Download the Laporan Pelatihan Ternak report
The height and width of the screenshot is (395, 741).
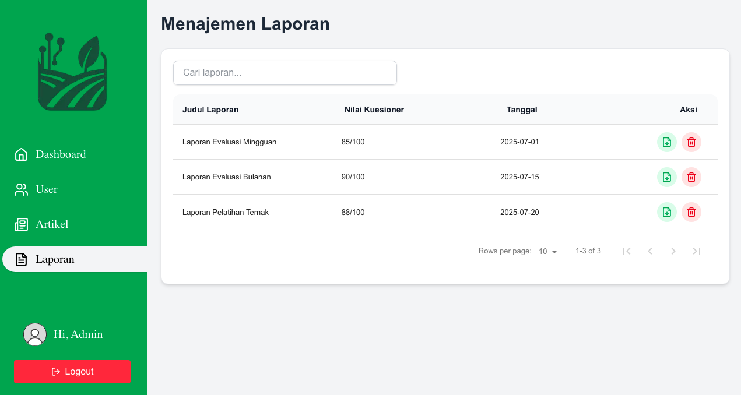[x=667, y=212]
